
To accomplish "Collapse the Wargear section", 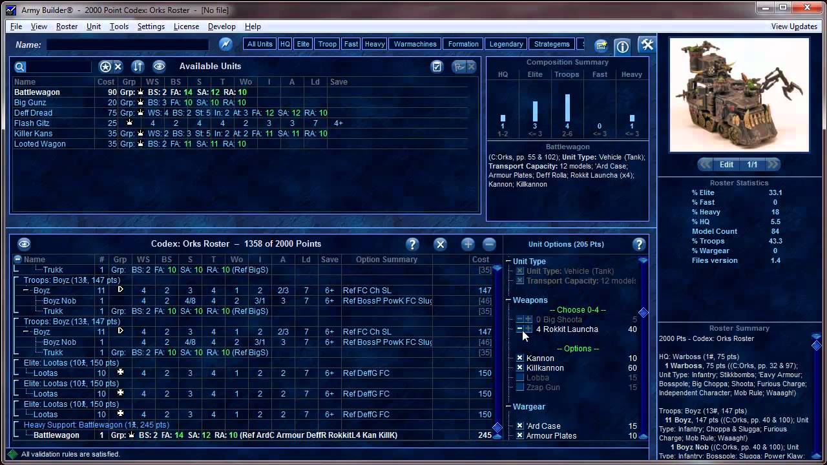I will tap(508, 407).
